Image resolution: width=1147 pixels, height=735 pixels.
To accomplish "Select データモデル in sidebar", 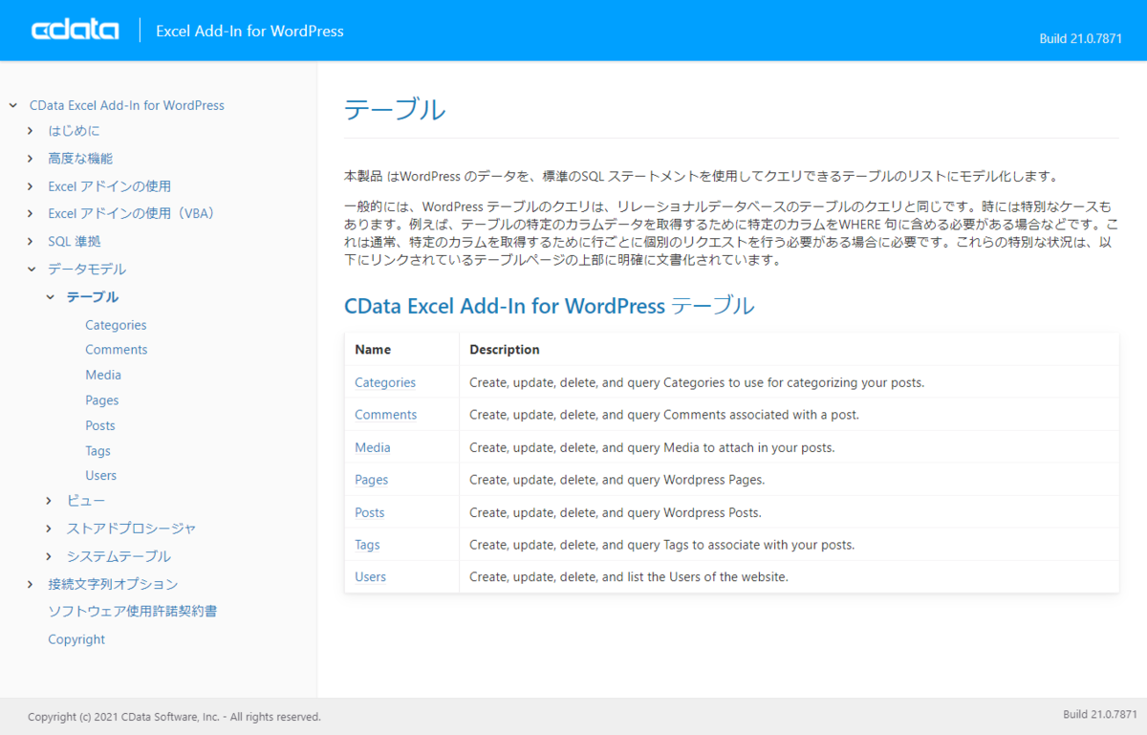I will 87,270.
